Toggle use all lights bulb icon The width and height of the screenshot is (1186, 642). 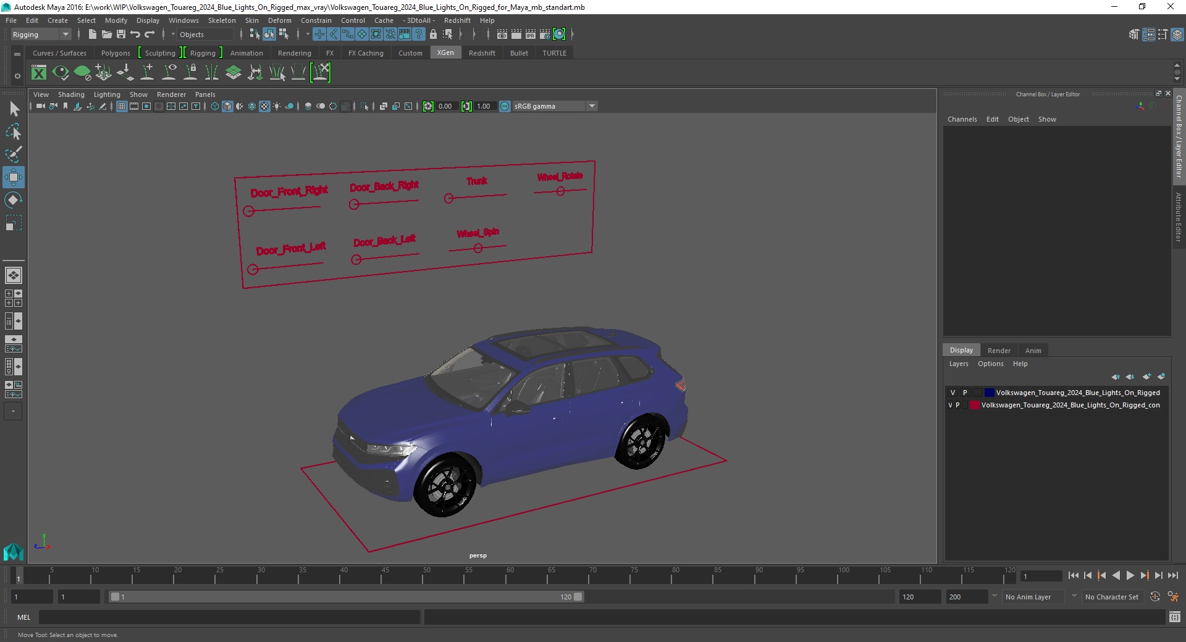(277, 106)
